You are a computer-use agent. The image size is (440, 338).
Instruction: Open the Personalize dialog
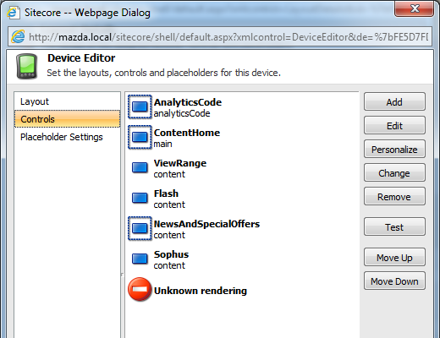pos(394,150)
